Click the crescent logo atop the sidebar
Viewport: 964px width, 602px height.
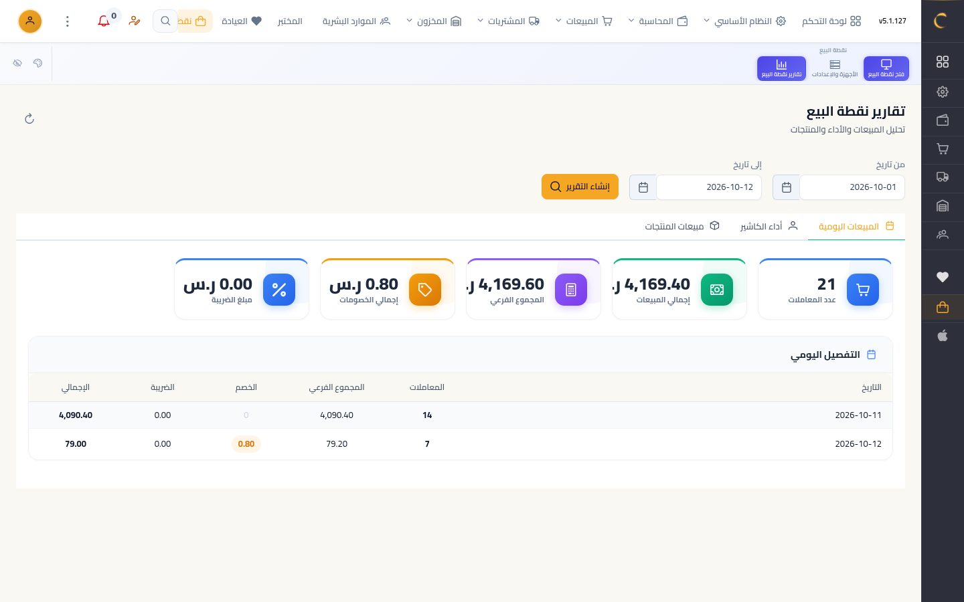[x=941, y=21]
